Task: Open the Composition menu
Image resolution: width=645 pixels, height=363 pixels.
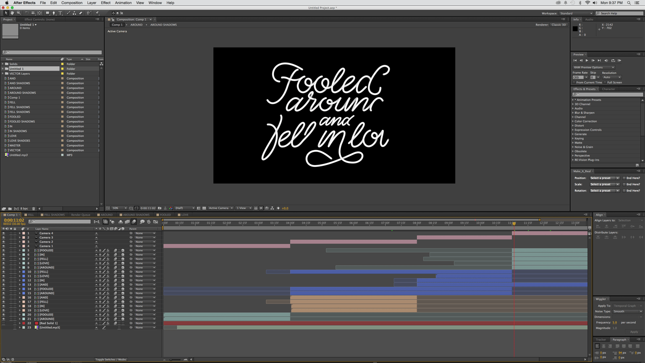Action: [72, 3]
